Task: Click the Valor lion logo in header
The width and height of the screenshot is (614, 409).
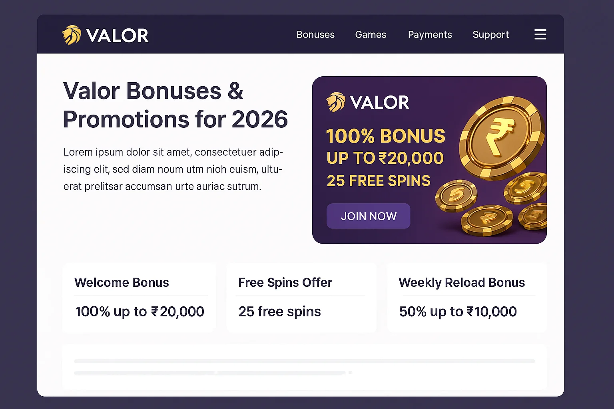Action: coord(71,35)
